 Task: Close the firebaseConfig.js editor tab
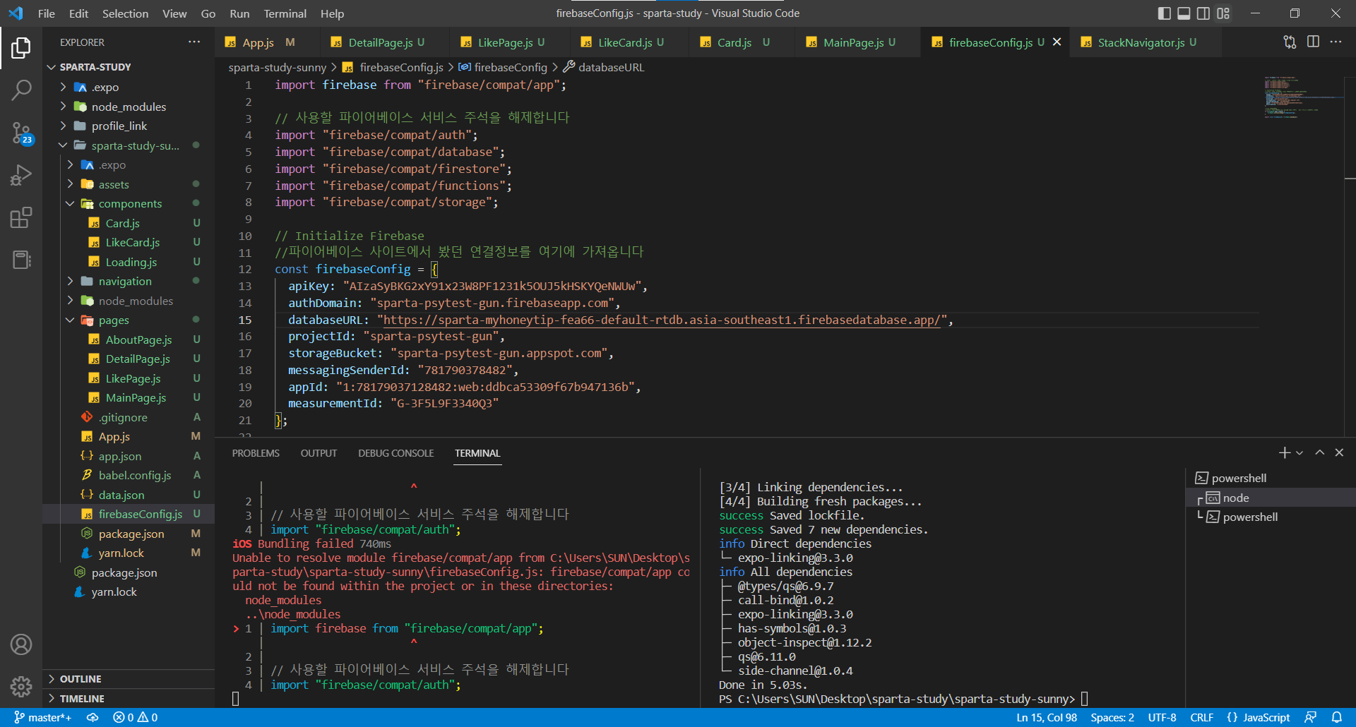[1057, 42]
